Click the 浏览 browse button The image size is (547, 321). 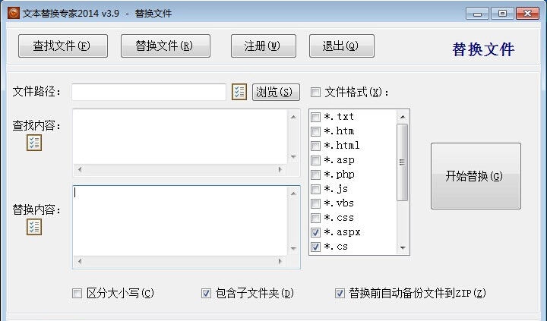[x=273, y=93]
